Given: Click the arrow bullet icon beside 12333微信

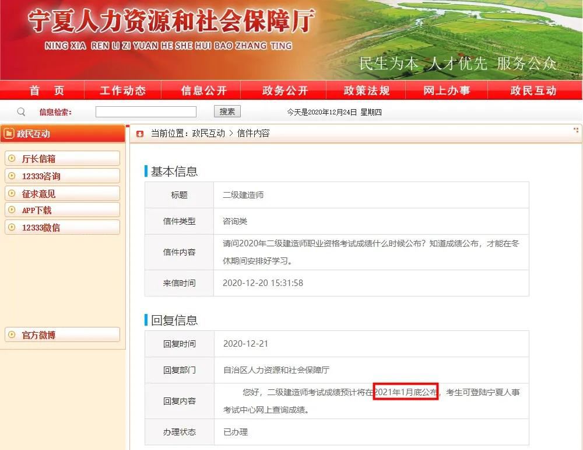Looking at the screenshot, I should pos(13,227).
